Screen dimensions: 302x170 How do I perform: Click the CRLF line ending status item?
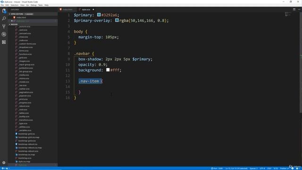coord(269,169)
